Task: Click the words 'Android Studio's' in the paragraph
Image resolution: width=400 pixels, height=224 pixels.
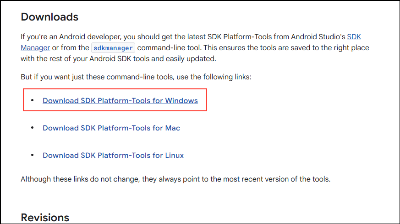Action: click(x=318, y=36)
